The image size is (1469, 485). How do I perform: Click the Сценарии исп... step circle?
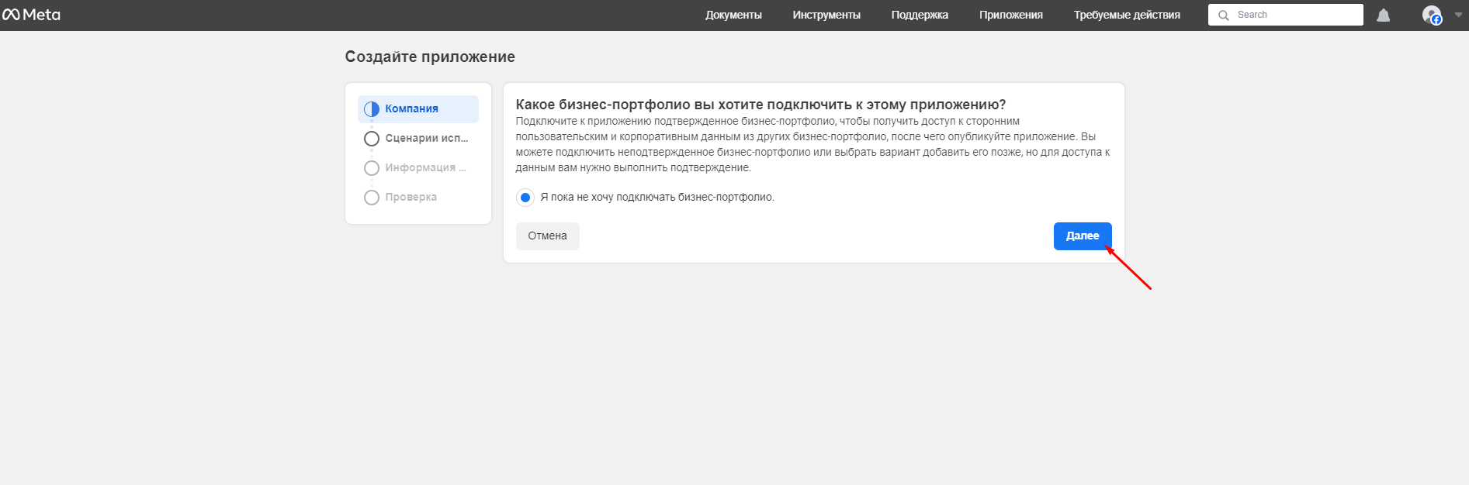372,139
